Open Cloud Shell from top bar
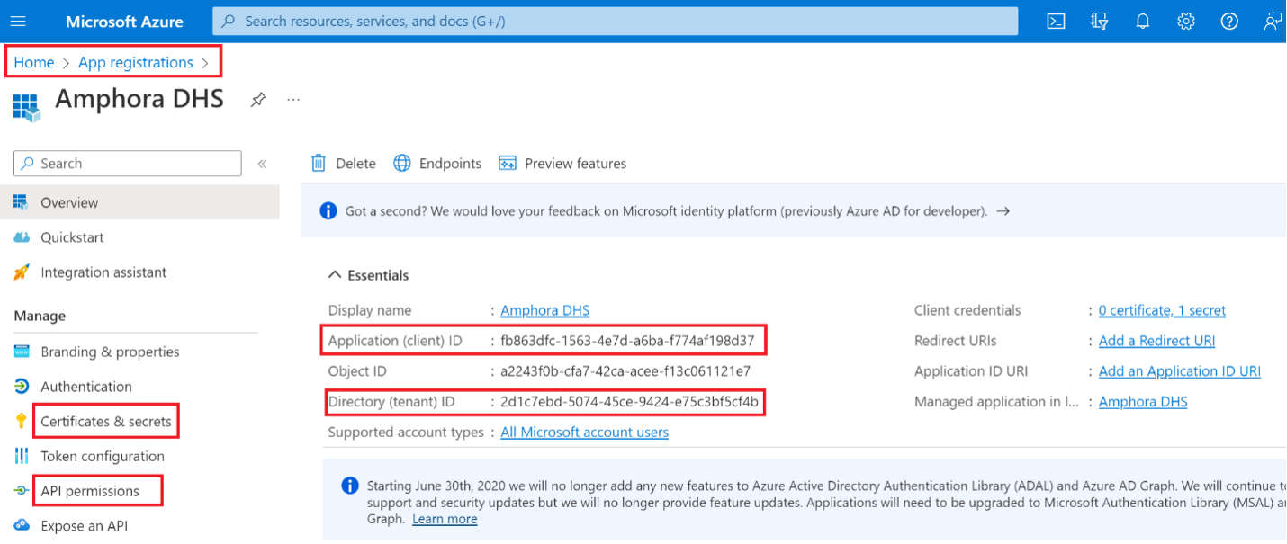The width and height of the screenshot is (1287, 544). coord(1057,22)
